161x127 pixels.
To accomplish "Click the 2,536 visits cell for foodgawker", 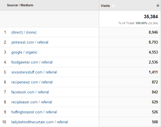I will coord(153,62).
